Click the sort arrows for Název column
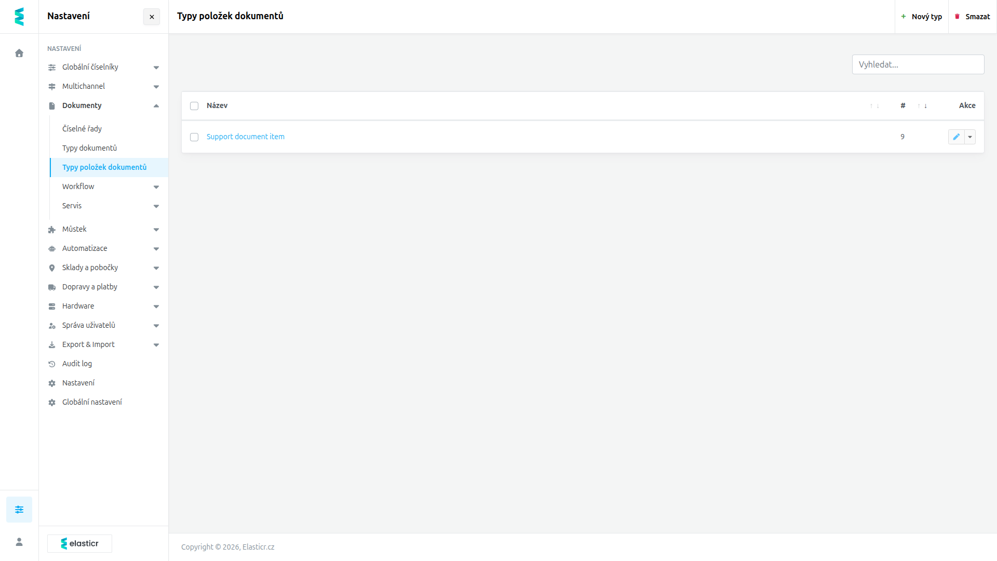The width and height of the screenshot is (997, 561). point(874,106)
